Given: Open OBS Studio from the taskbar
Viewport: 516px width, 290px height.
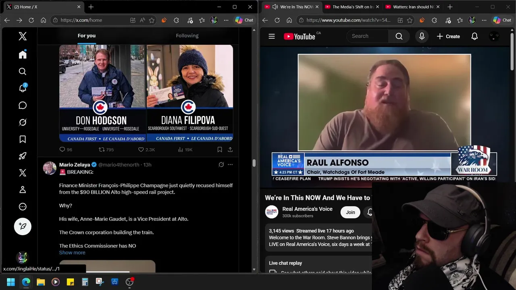Looking at the screenshot, I should (129, 282).
